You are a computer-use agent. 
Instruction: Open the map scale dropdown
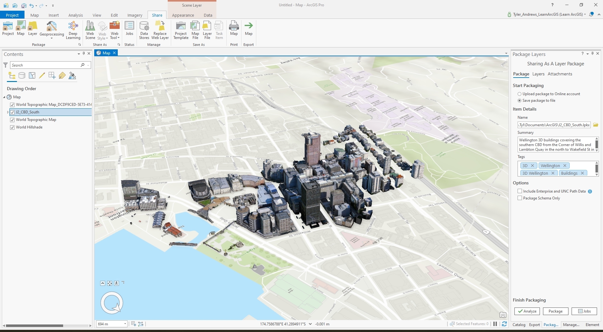125,324
